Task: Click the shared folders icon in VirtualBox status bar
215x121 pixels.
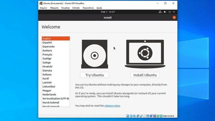Action: coord(144,116)
